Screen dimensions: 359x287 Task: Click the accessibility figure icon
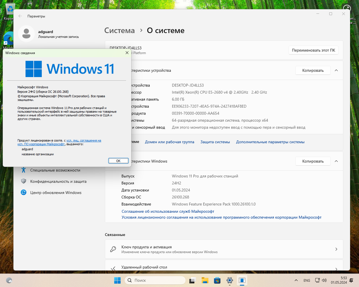[24, 170]
